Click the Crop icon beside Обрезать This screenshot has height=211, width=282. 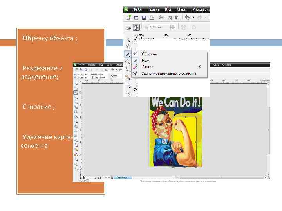point(135,54)
